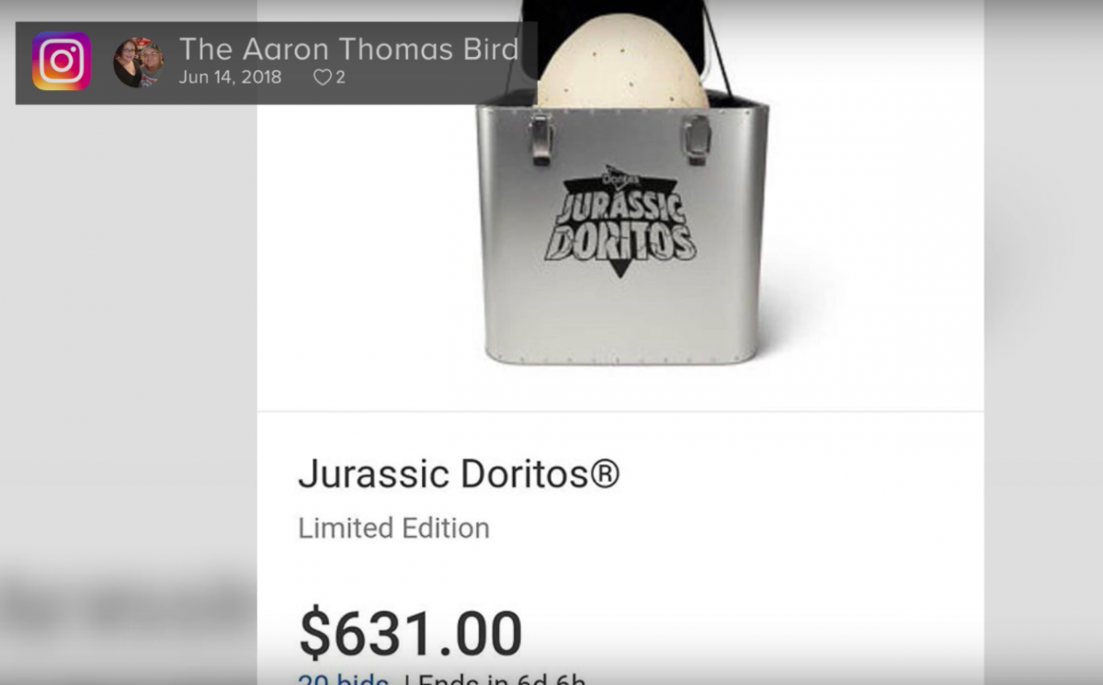This screenshot has width=1103, height=685.
Task: Click the right metal latch on case
Action: tap(696, 139)
